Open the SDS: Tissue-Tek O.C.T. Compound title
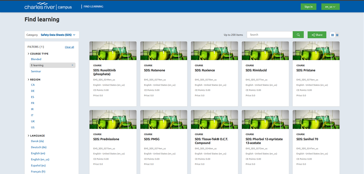 [212, 141]
